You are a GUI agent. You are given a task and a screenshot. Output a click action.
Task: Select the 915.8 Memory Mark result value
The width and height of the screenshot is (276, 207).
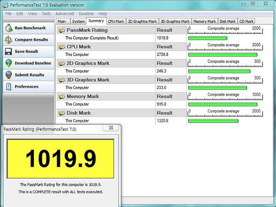pos(161,104)
